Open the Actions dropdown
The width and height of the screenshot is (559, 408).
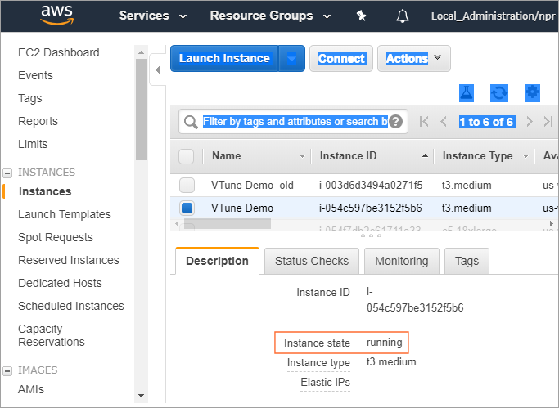click(x=413, y=59)
